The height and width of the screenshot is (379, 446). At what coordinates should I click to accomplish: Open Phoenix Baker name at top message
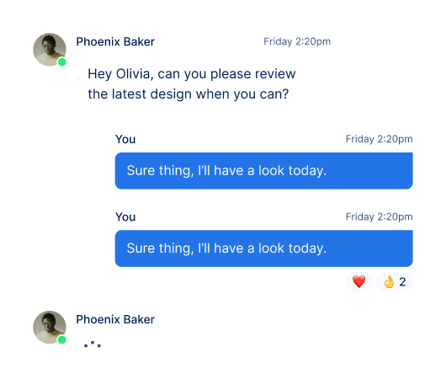click(115, 42)
